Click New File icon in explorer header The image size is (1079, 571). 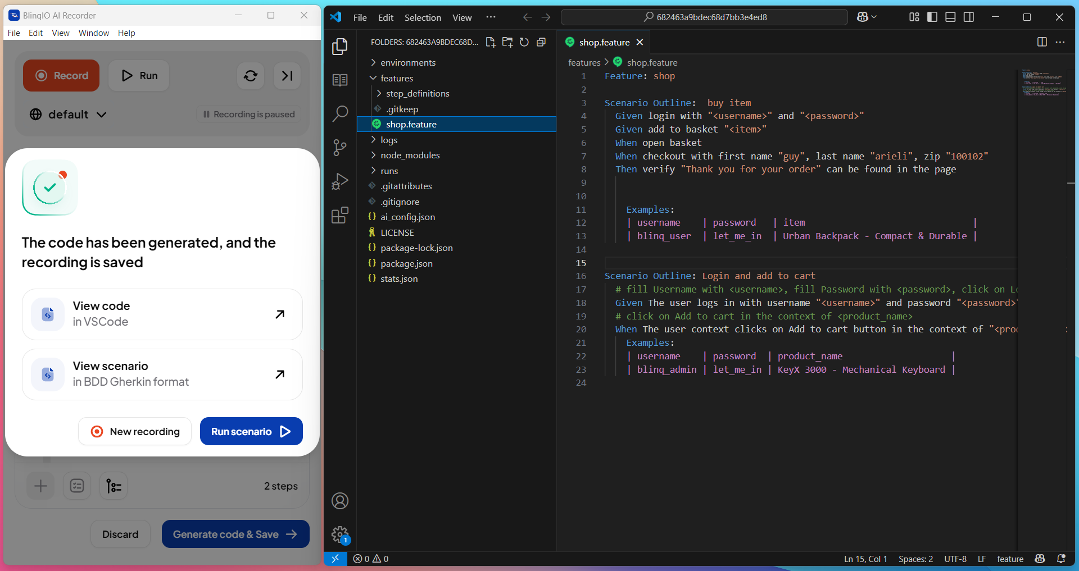pyautogui.click(x=491, y=42)
